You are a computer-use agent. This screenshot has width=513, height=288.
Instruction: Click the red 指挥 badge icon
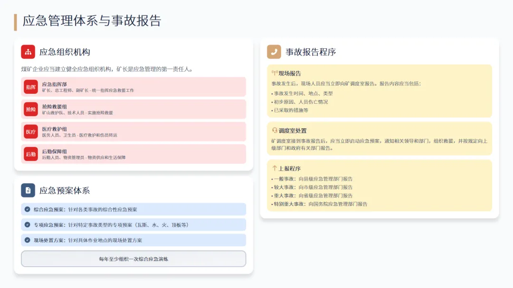(x=31, y=87)
